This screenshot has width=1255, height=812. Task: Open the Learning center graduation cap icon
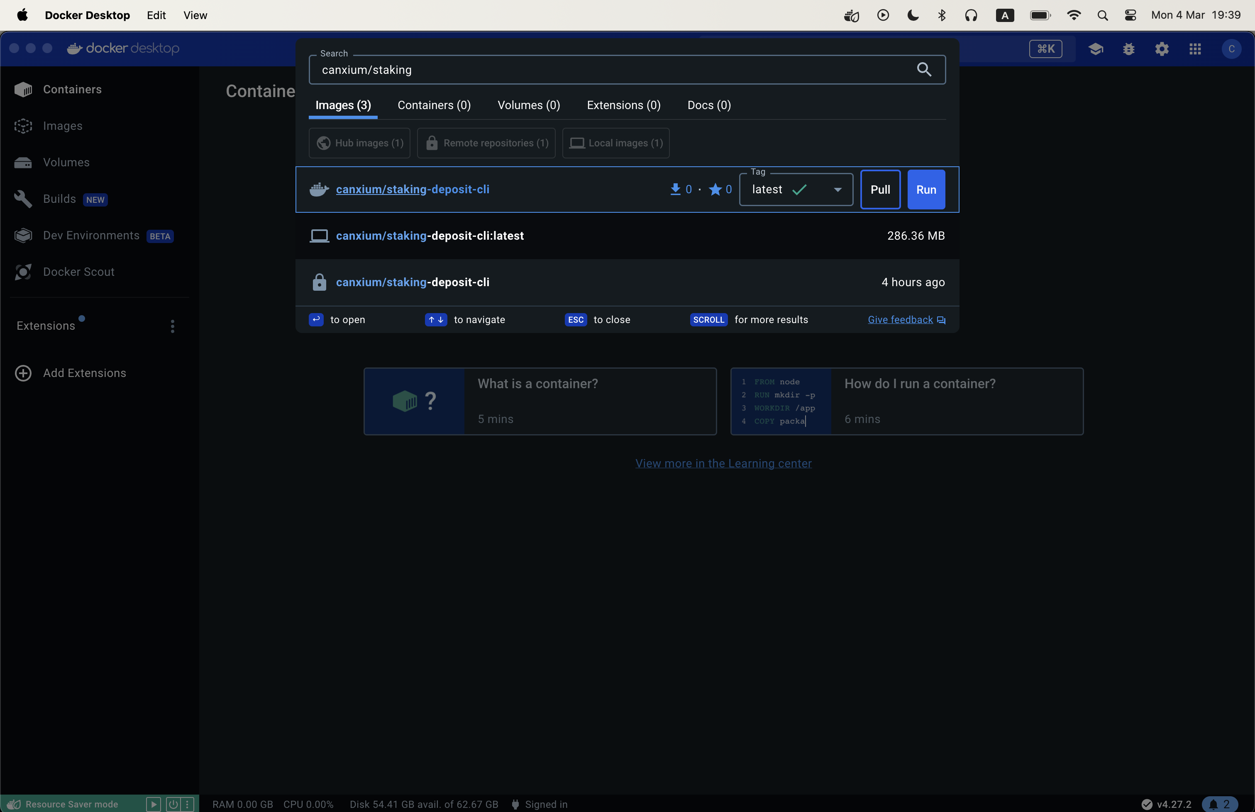[x=1095, y=49]
